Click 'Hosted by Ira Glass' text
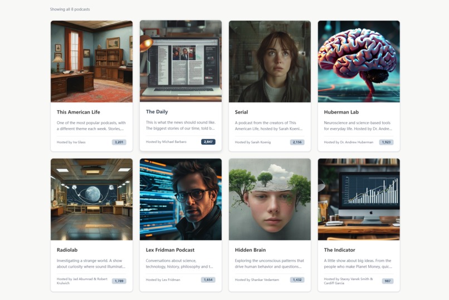 coord(71,142)
